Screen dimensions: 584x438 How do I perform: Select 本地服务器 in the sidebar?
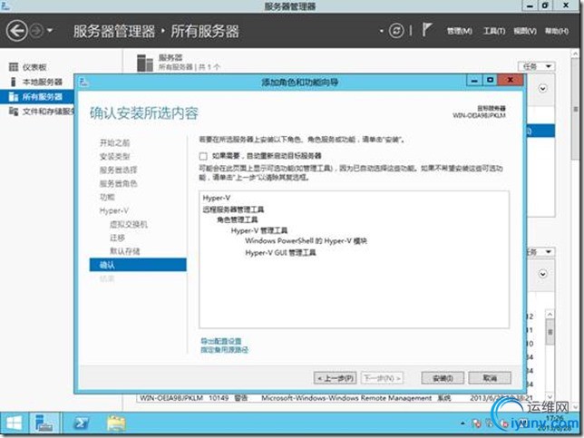pyautogui.click(x=42, y=82)
